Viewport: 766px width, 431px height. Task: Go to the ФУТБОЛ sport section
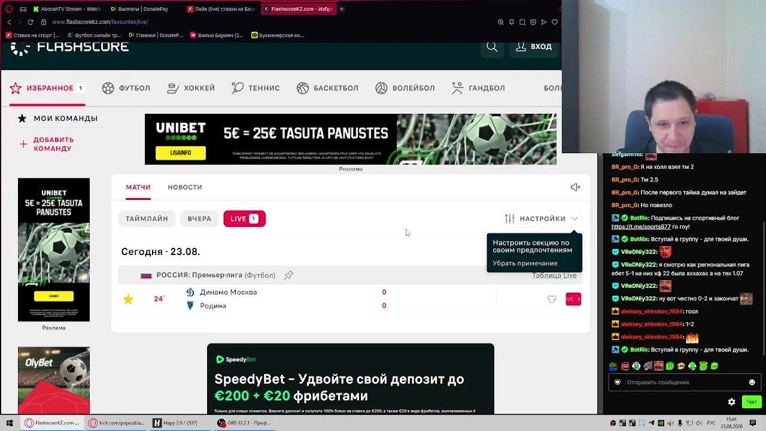click(126, 88)
